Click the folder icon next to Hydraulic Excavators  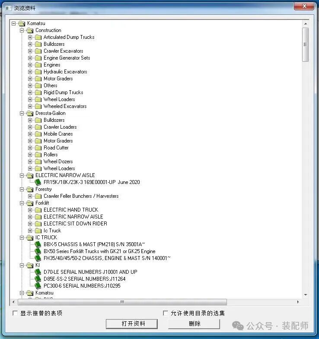coord(38,72)
